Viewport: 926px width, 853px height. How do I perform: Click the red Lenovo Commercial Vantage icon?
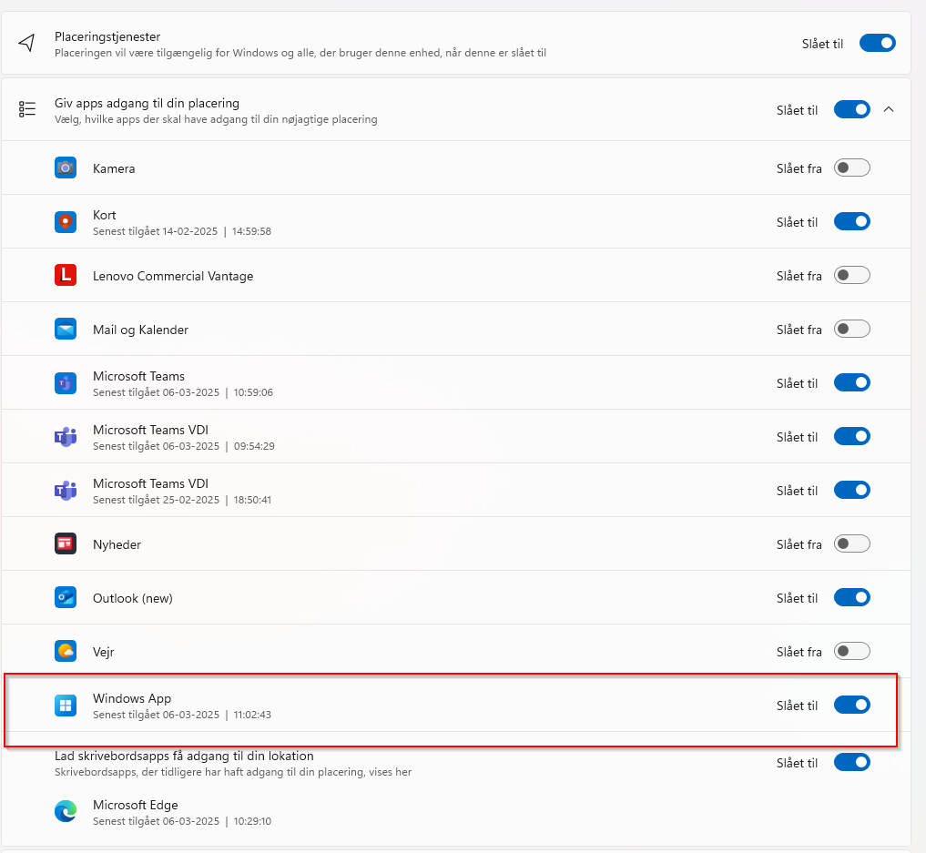(x=66, y=276)
